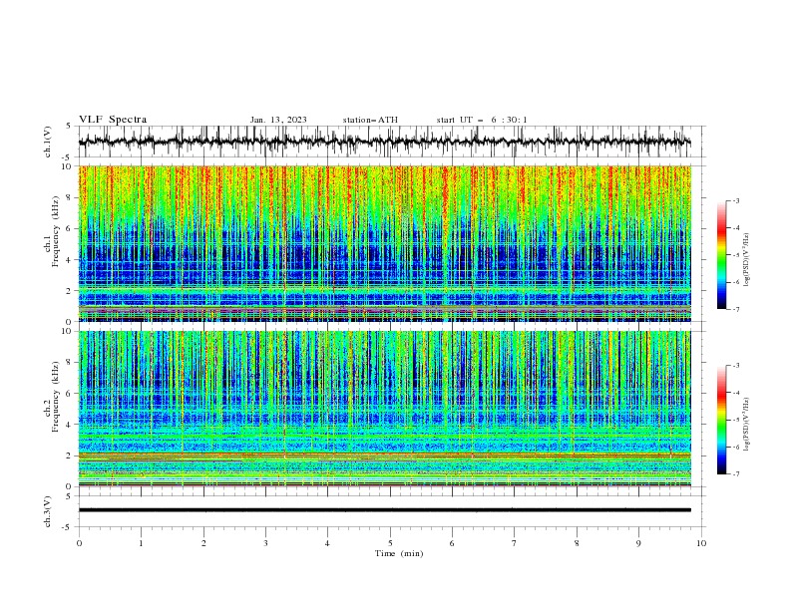
Task: Click the "-7" tick of ch.2 color bar
Action: [736, 473]
